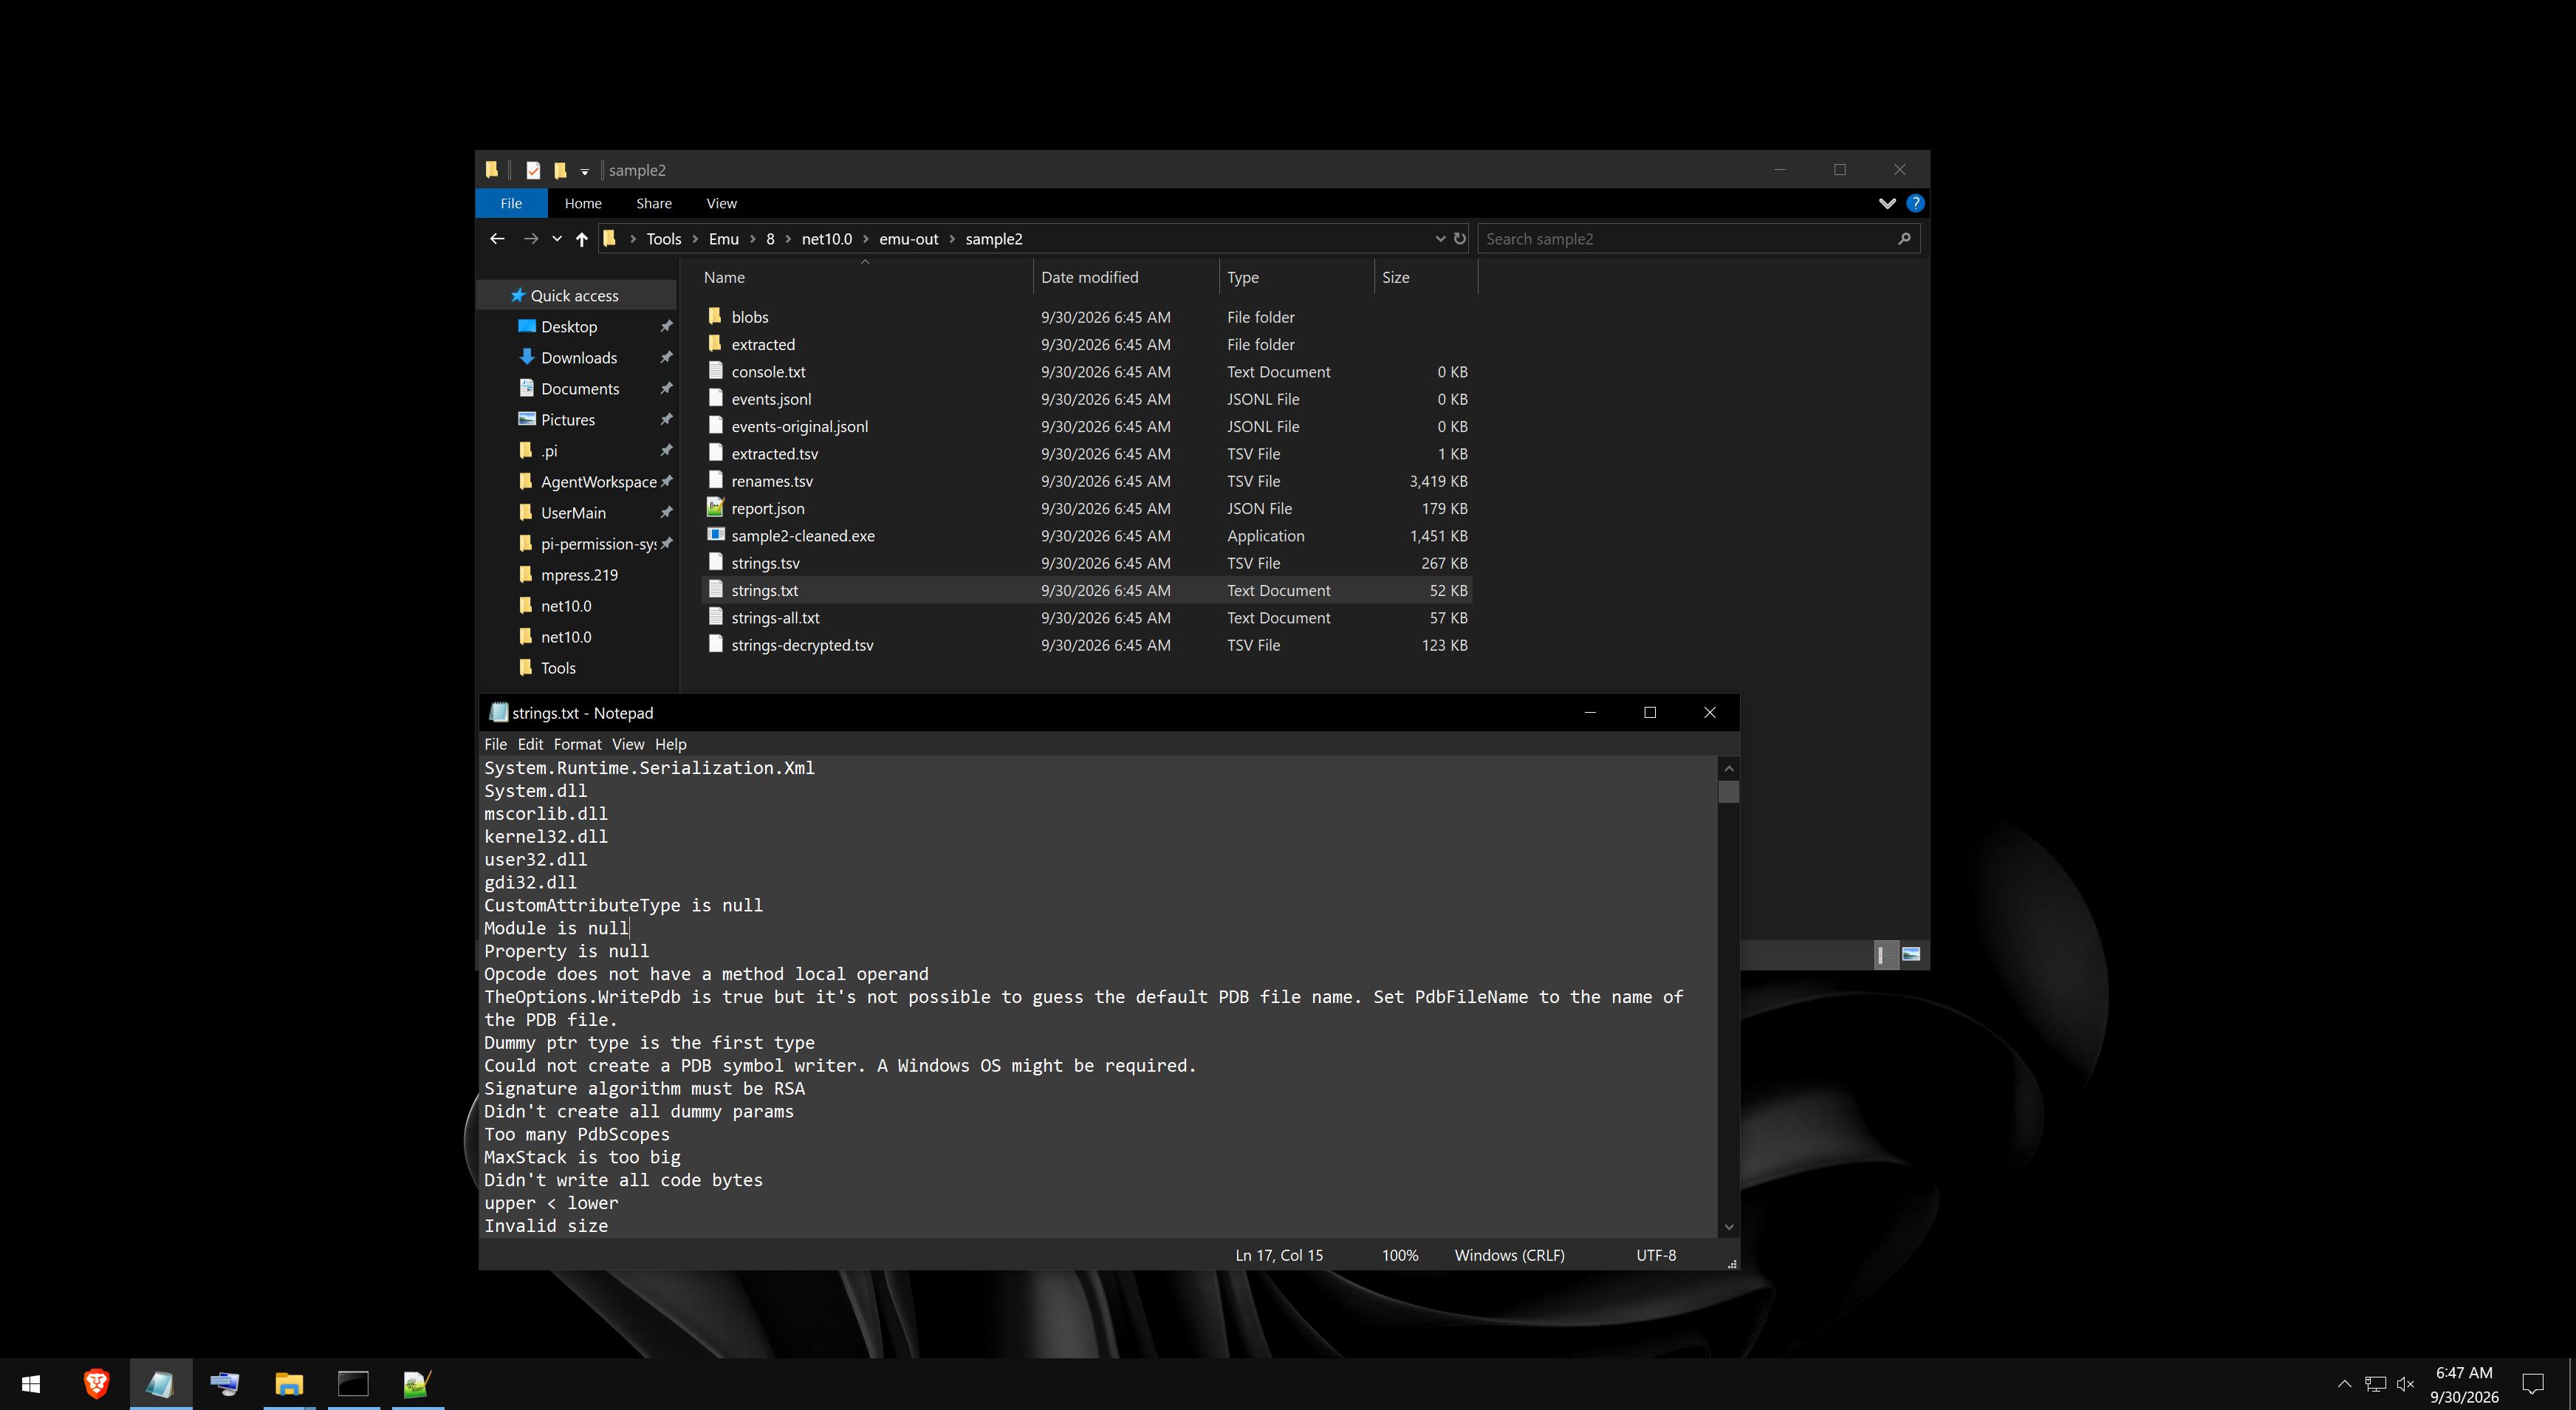Select strings-decrypted.tsv file
This screenshot has width=2576, height=1410.
(802, 645)
